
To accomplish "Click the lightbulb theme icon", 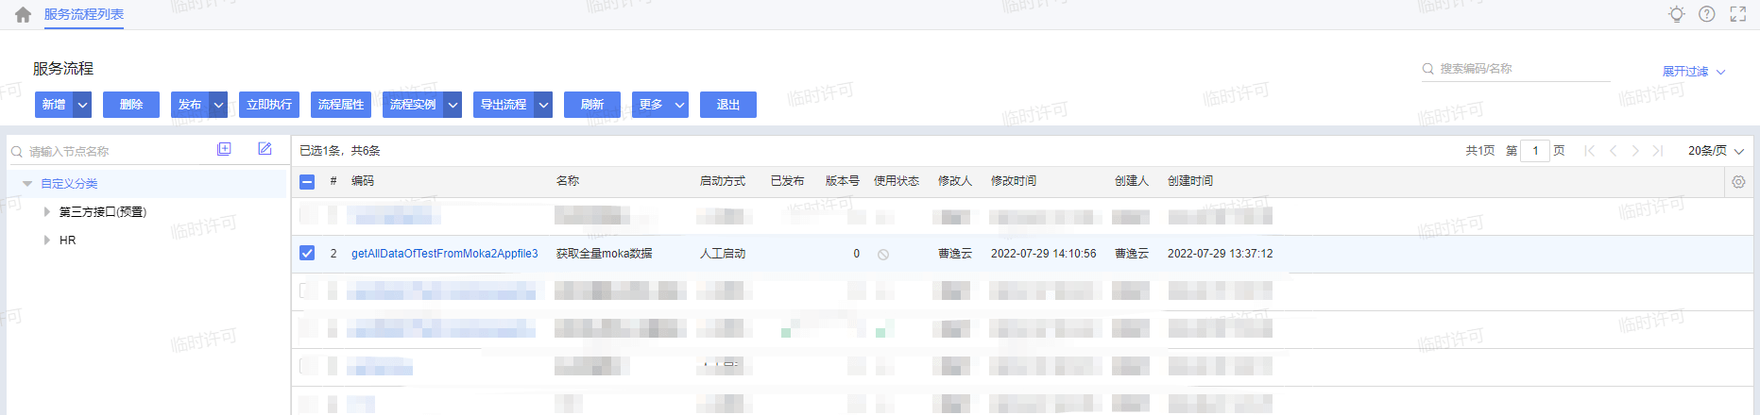I will [1677, 14].
